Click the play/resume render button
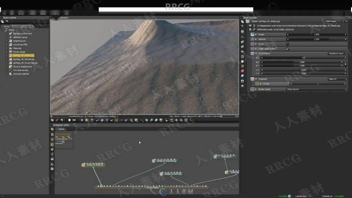The height and width of the screenshot is (198, 352). click(x=87, y=120)
